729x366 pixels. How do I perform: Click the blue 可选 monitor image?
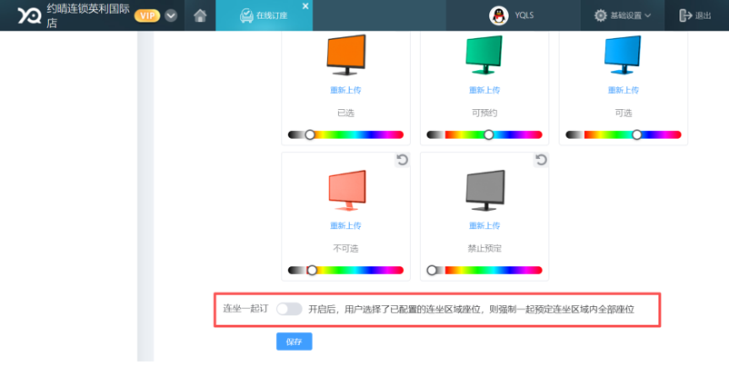[623, 54]
